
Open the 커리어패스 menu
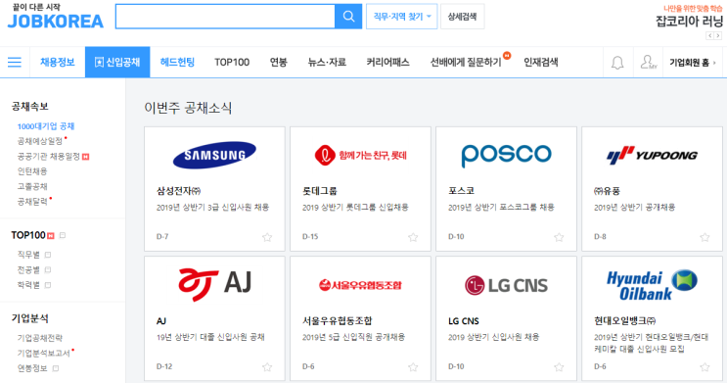coord(388,63)
